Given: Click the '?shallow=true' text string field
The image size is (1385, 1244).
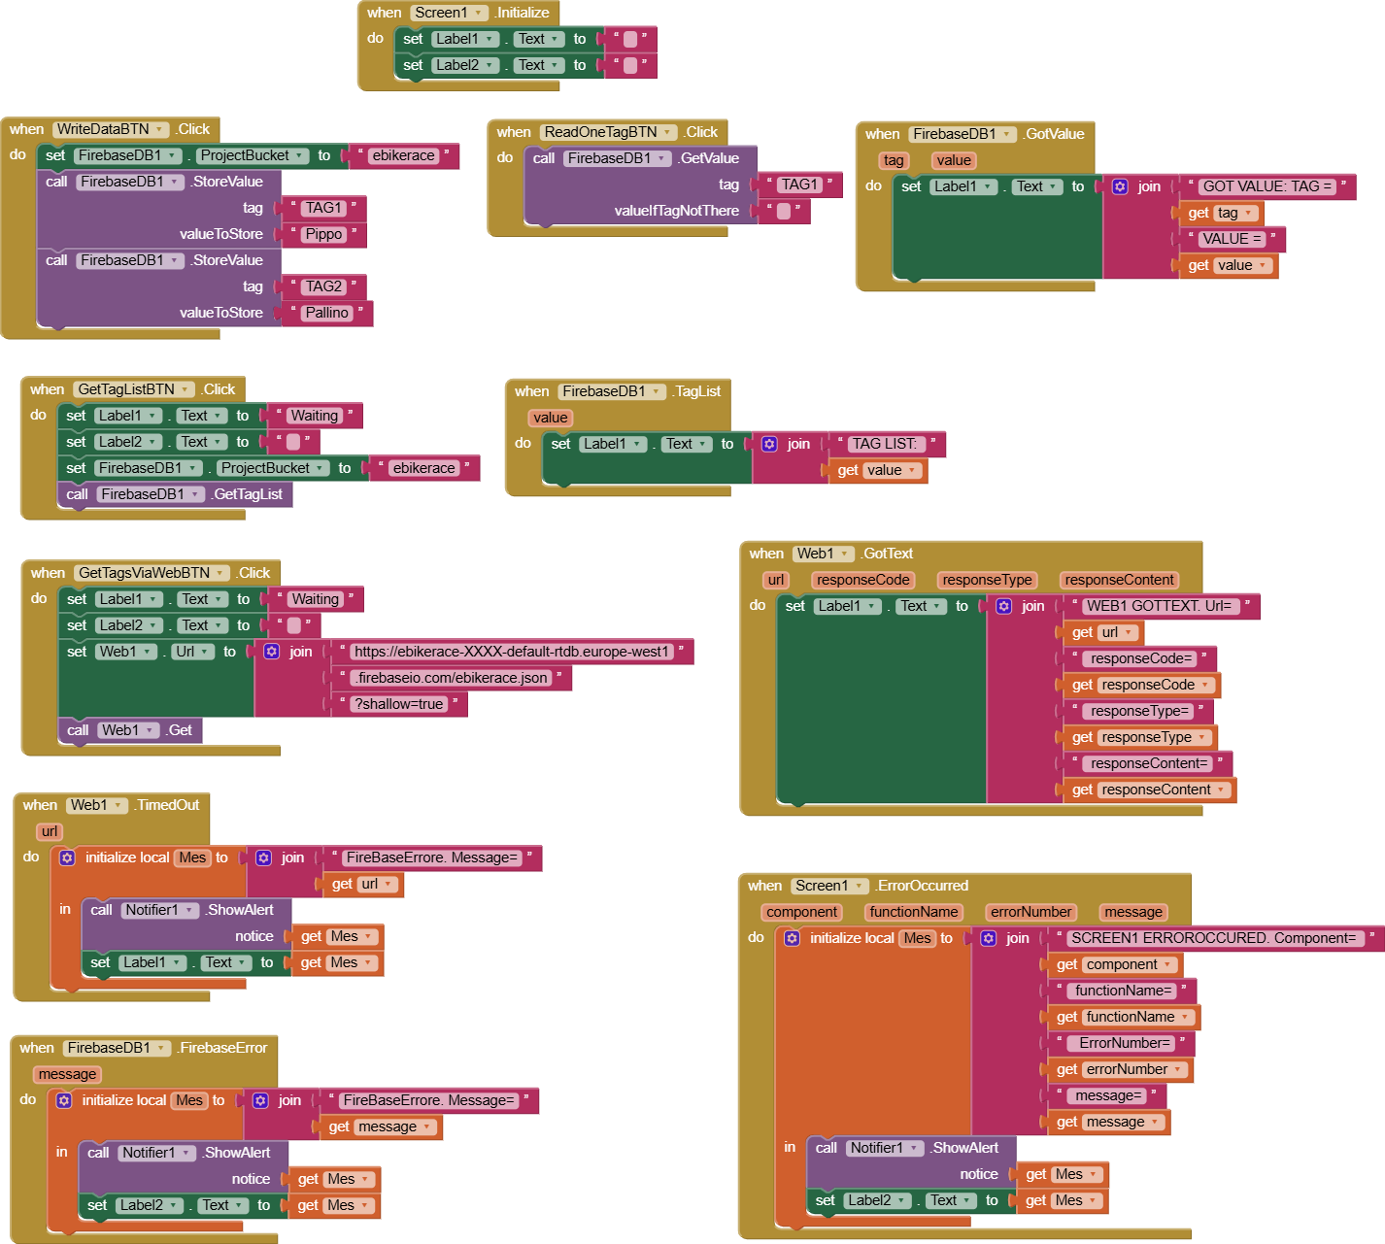Looking at the screenshot, I should (398, 704).
